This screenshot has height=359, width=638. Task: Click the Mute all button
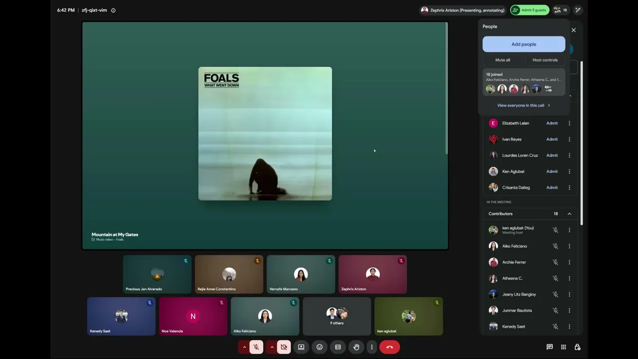point(502,60)
